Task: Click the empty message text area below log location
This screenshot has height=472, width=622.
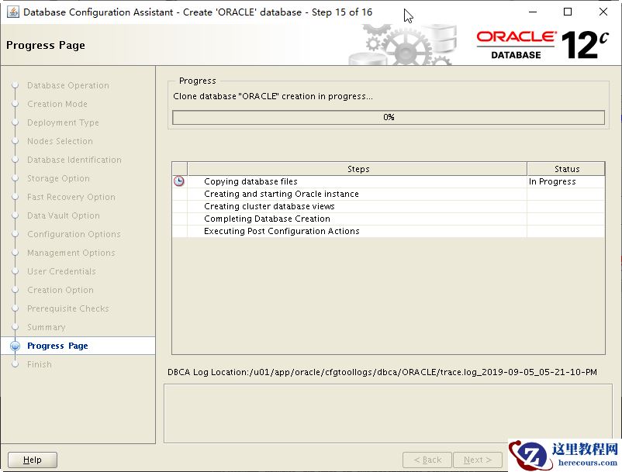Action: [388, 413]
